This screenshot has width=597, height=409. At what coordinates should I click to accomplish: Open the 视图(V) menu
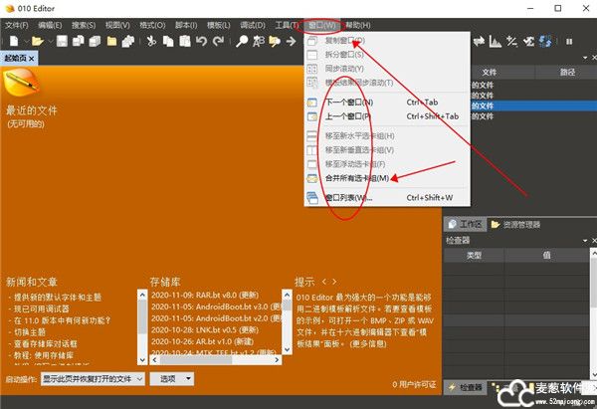(x=117, y=25)
